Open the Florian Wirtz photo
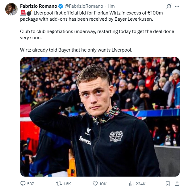184x188 pixels. coord(100,117)
